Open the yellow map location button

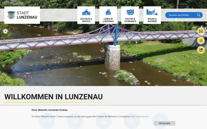tap(201, 50)
